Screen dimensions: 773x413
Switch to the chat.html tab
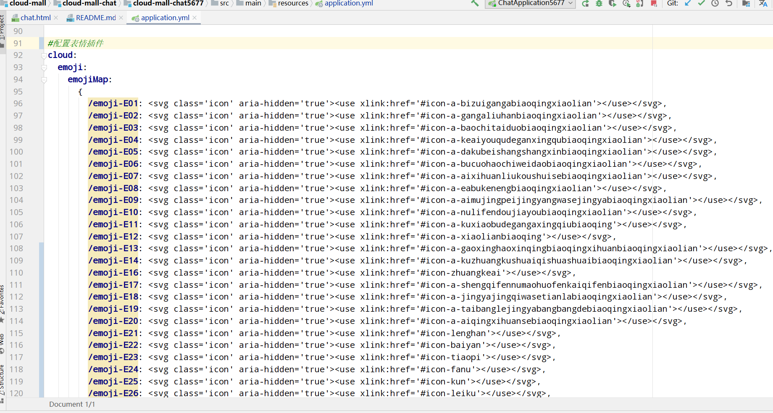click(35, 18)
